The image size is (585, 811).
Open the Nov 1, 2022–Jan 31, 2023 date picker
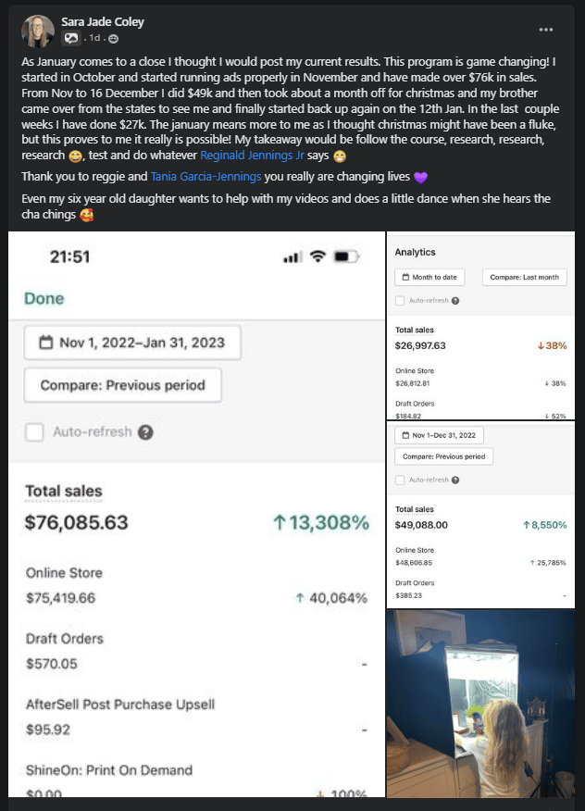[131, 343]
